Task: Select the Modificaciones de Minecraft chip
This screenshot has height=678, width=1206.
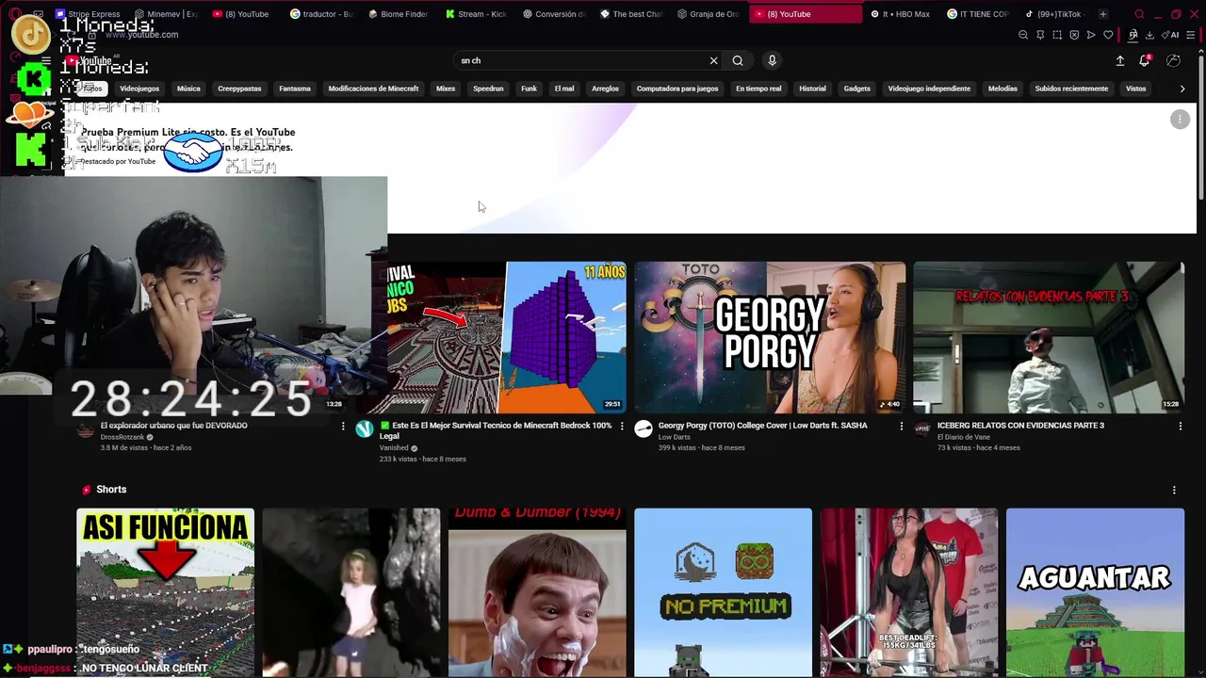Action: point(373,89)
